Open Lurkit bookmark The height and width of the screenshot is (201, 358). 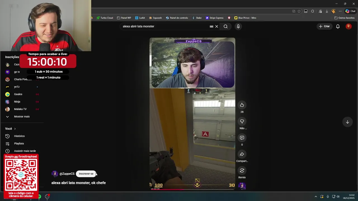[x=140, y=18]
